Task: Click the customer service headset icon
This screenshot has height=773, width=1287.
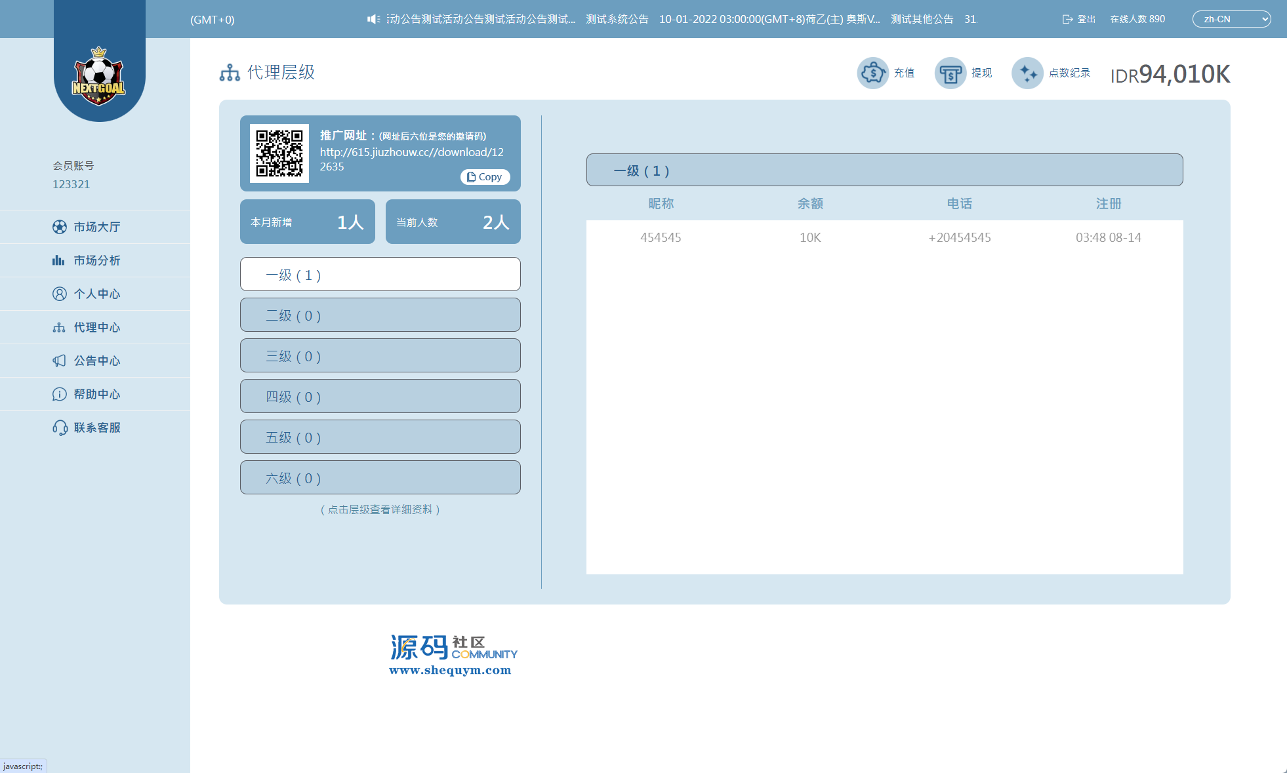Action: click(x=60, y=427)
